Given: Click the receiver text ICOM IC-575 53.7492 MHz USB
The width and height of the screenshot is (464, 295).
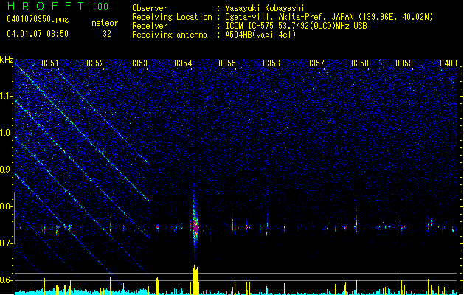Looking at the screenshot, I should (296, 26).
